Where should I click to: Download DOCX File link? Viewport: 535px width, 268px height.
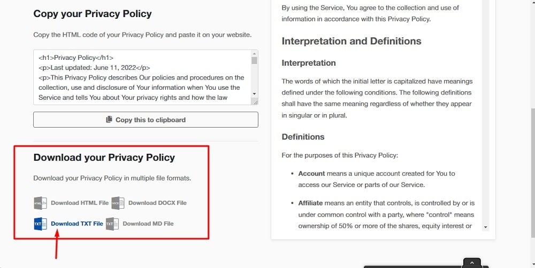(157, 203)
